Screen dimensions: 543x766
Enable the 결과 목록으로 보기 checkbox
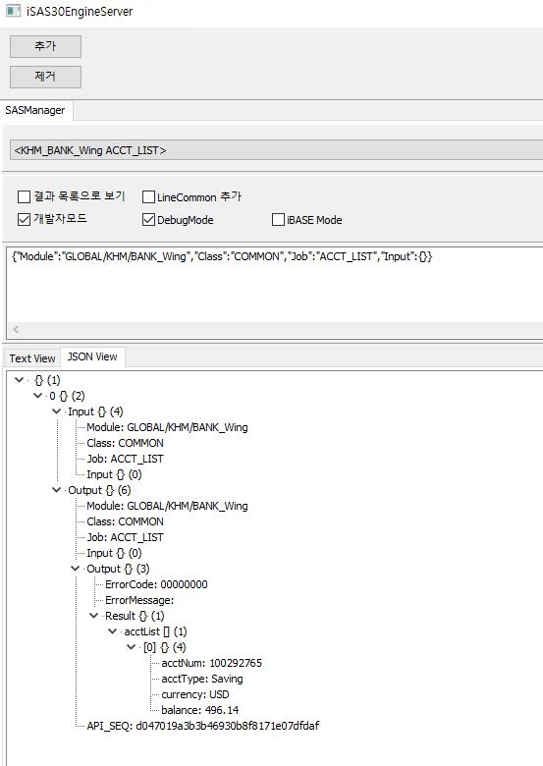point(24,196)
